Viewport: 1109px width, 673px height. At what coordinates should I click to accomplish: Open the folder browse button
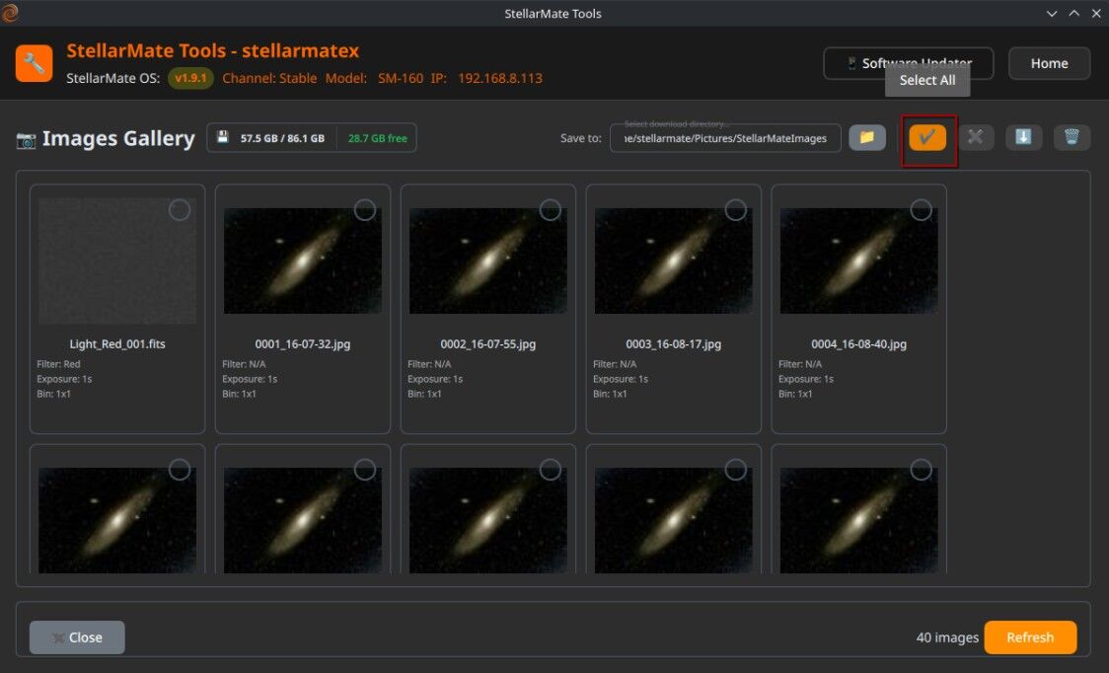tap(867, 137)
